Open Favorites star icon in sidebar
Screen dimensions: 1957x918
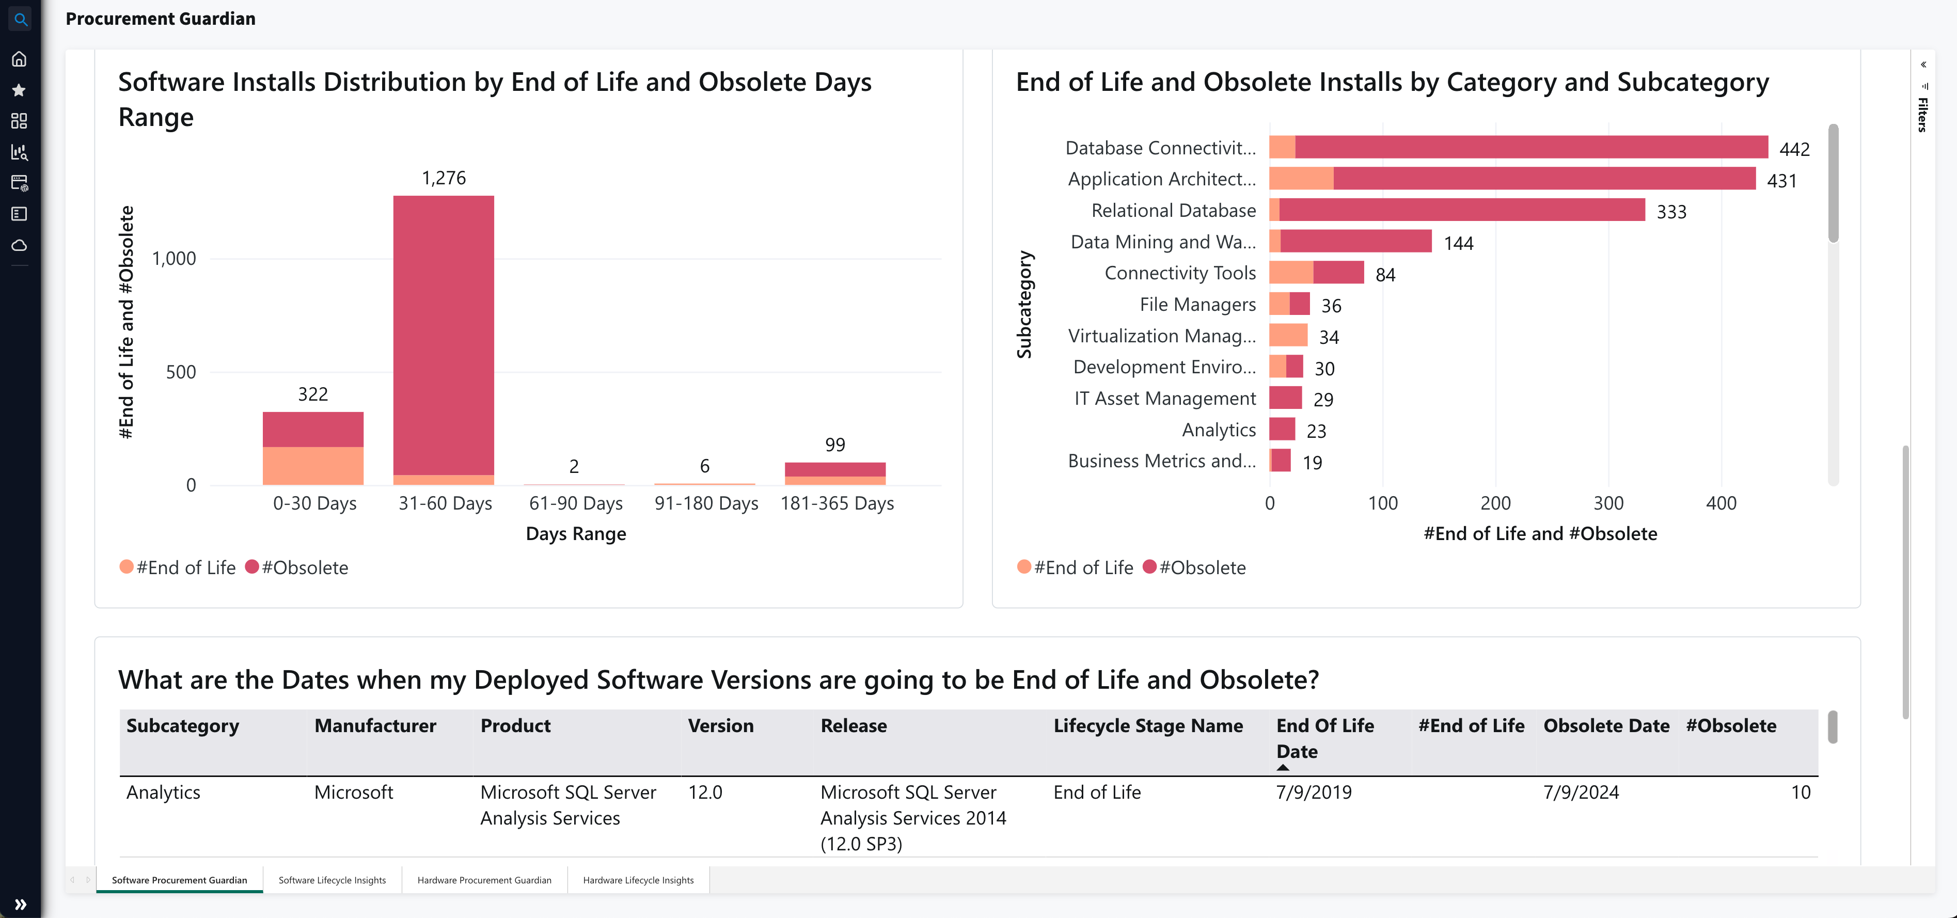tap(20, 90)
